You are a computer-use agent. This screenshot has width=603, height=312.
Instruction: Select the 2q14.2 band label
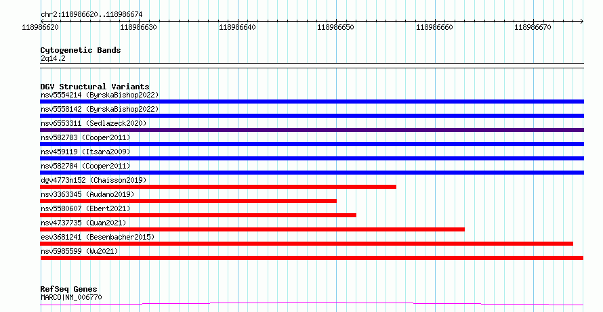pyautogui.click(x=53, y=59)
